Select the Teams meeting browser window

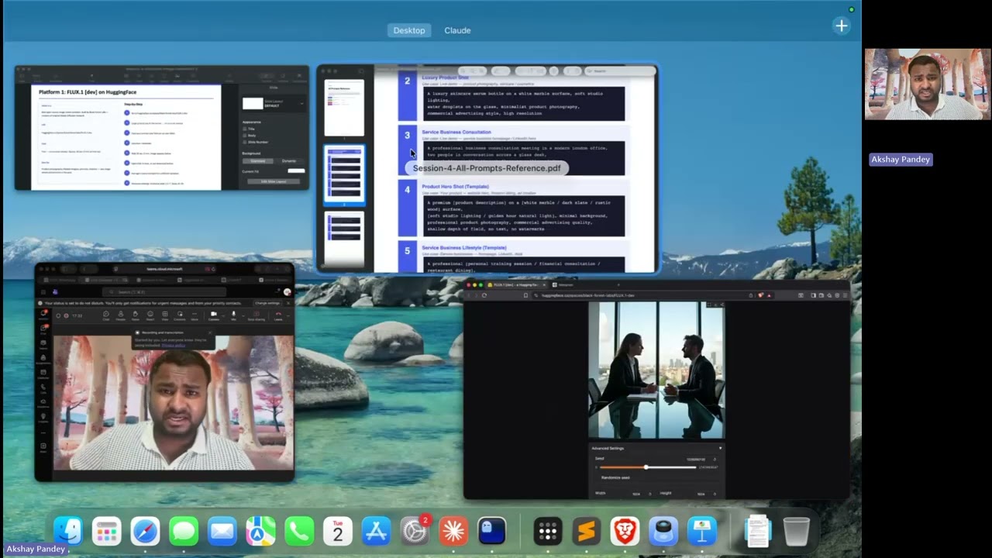[164, 373]
